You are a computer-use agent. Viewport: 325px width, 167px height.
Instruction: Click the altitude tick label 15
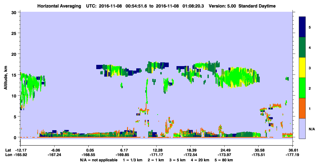tap(14, 75)
